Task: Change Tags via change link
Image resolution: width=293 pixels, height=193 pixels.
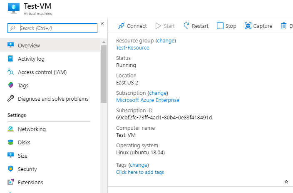Action: pos(139,165)
